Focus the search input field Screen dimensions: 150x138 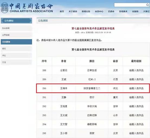130,5
